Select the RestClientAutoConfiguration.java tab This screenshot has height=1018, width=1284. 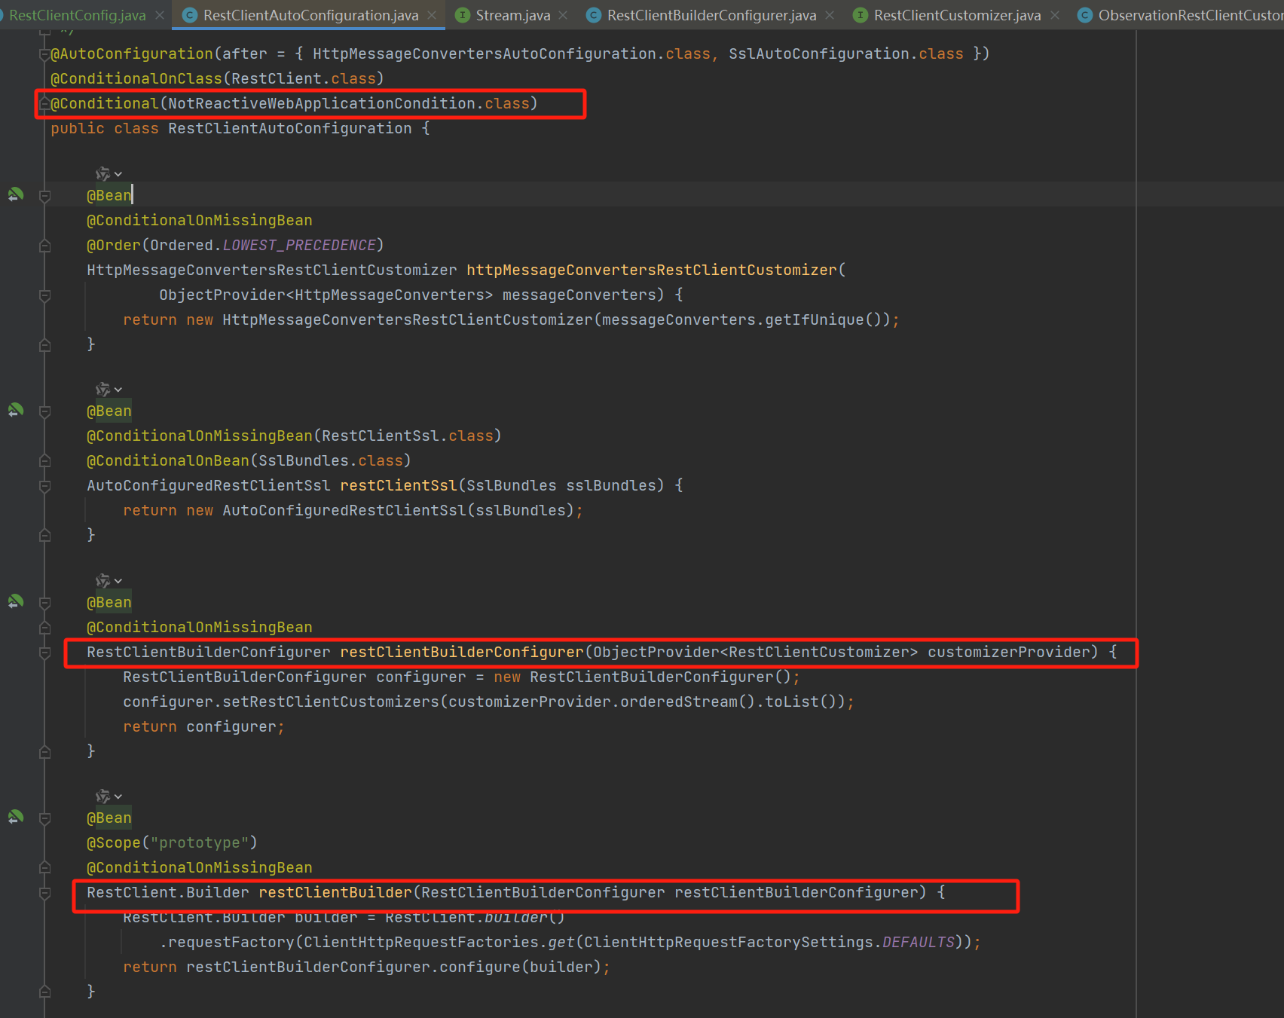[310, 15]
